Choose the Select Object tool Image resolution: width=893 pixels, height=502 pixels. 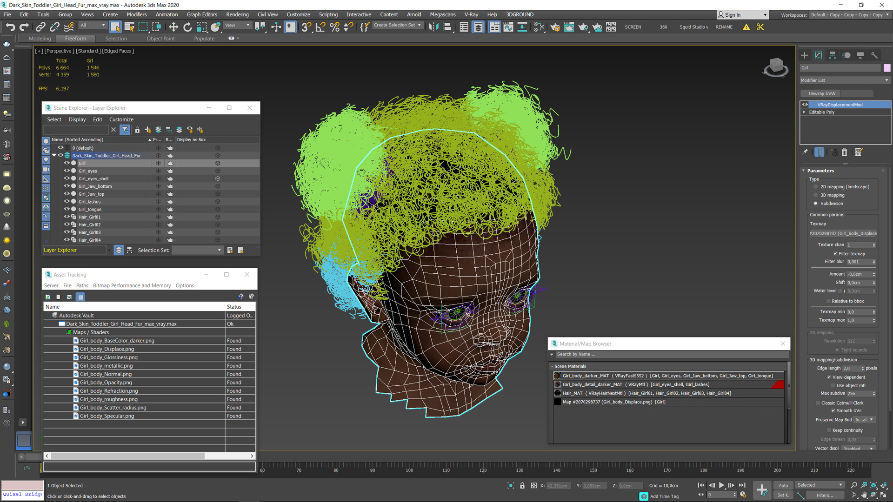(115, 27)
